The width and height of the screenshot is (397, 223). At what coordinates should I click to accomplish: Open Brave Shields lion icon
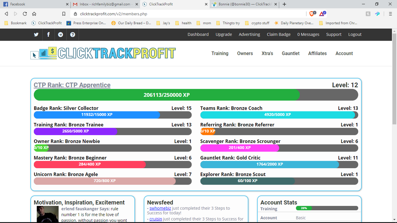[312, 14]
